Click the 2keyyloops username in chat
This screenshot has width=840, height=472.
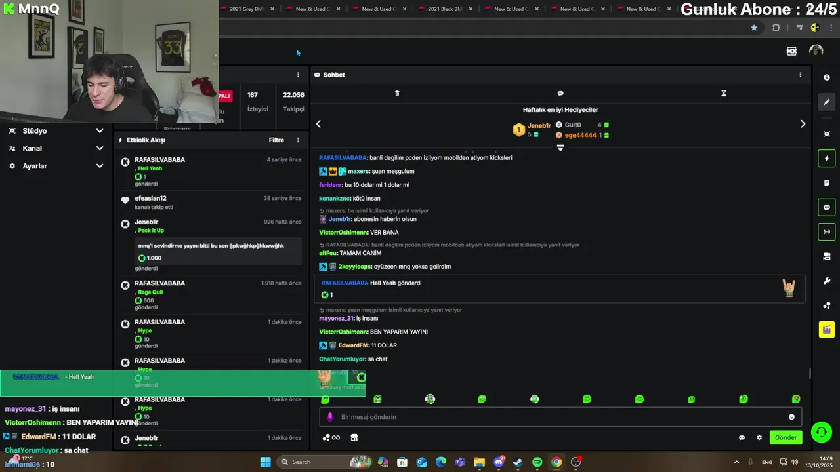coord(355,267)
